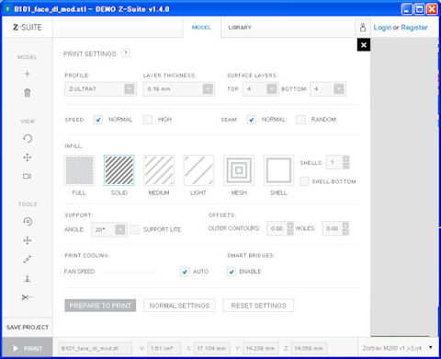Select the rotate view icon

[28, 138]
